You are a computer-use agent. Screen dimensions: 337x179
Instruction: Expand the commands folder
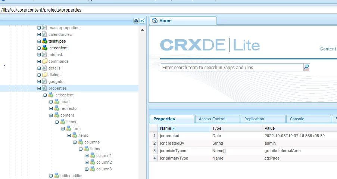(x=39, y=61)
